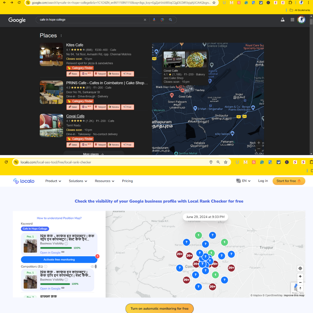Click the voice search microphone icon

(154, 20)
